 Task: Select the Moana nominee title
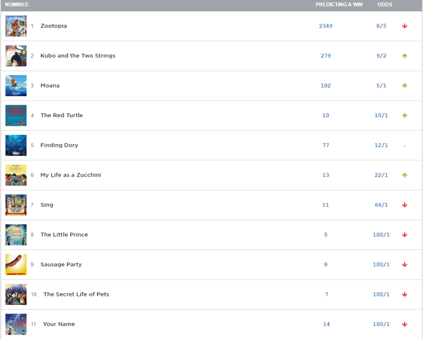50,86
